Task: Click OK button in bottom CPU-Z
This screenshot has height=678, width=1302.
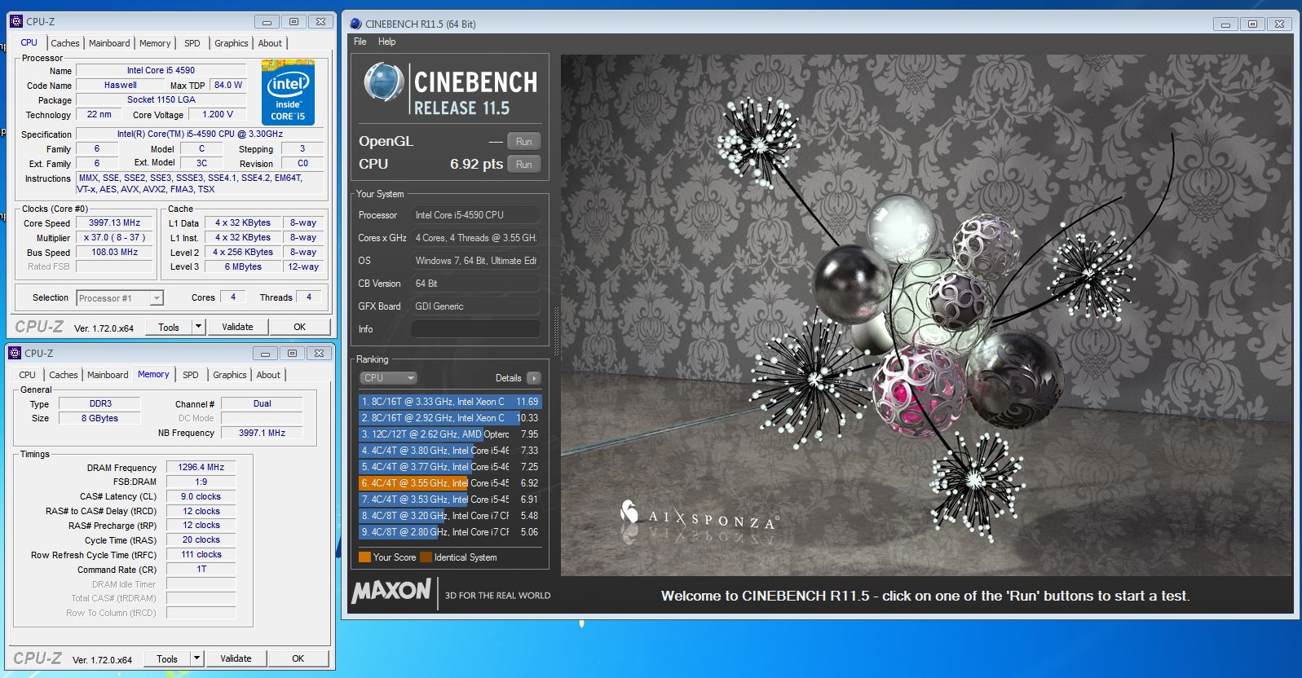Action: coord(298,658)
